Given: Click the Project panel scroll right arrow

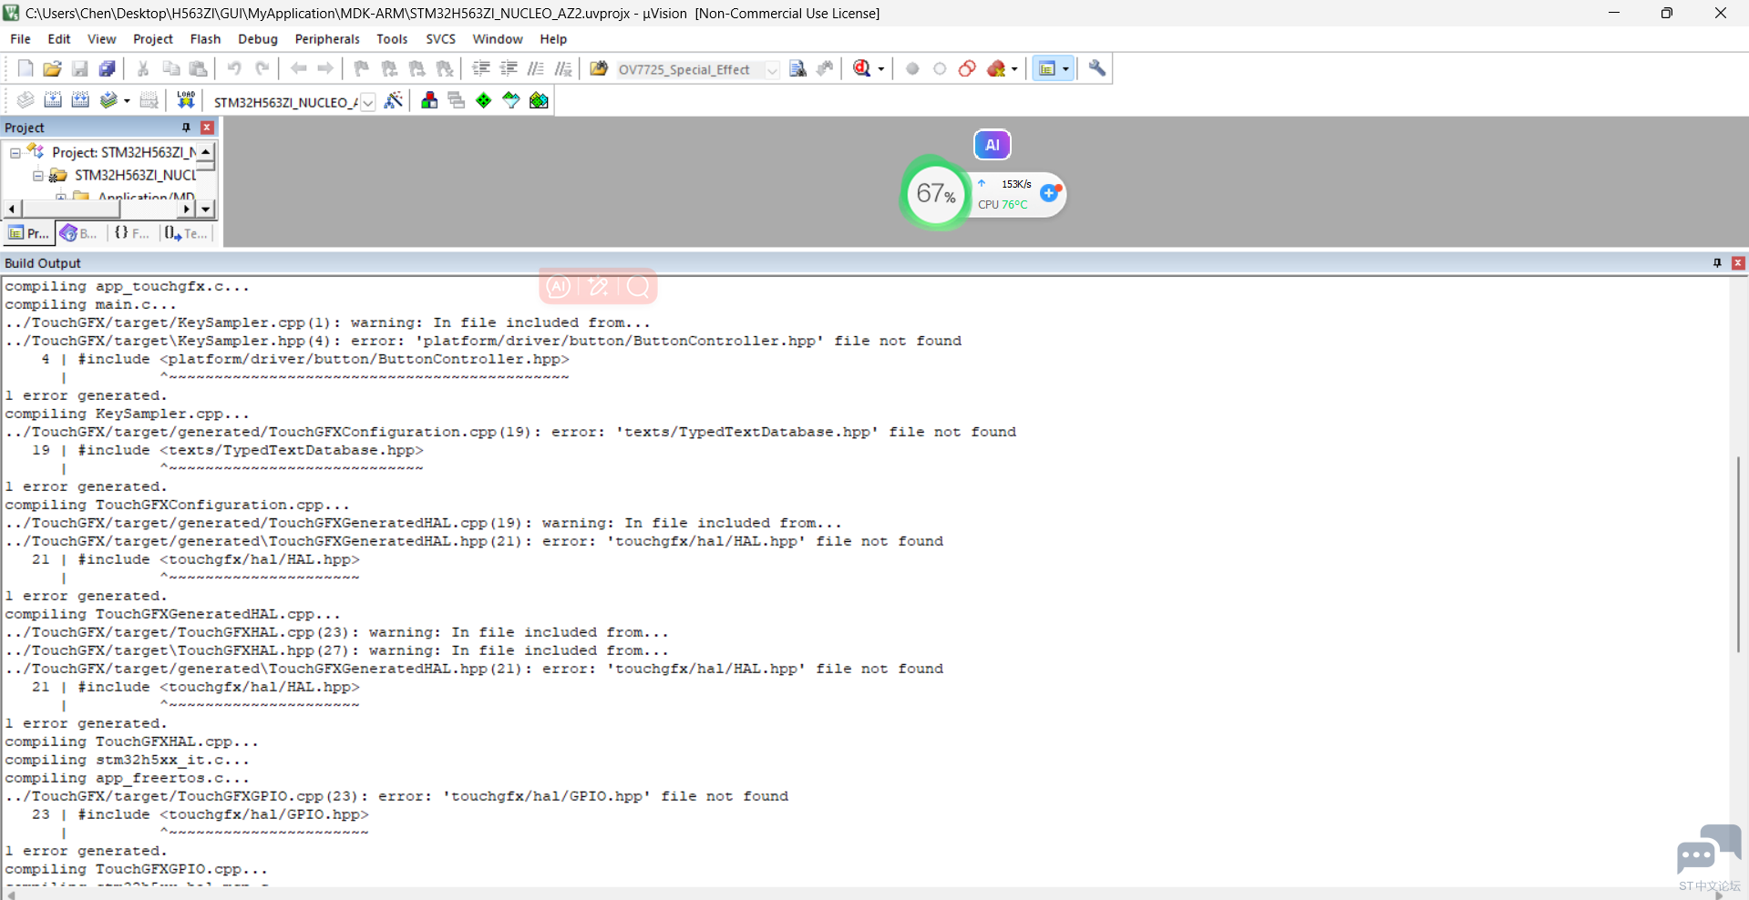Looking at the screenshot, I should [x=186, y=210].
